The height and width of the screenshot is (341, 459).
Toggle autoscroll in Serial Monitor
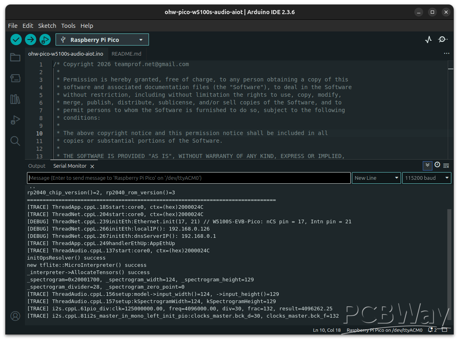pyautogui.click(x=427, y=165)
